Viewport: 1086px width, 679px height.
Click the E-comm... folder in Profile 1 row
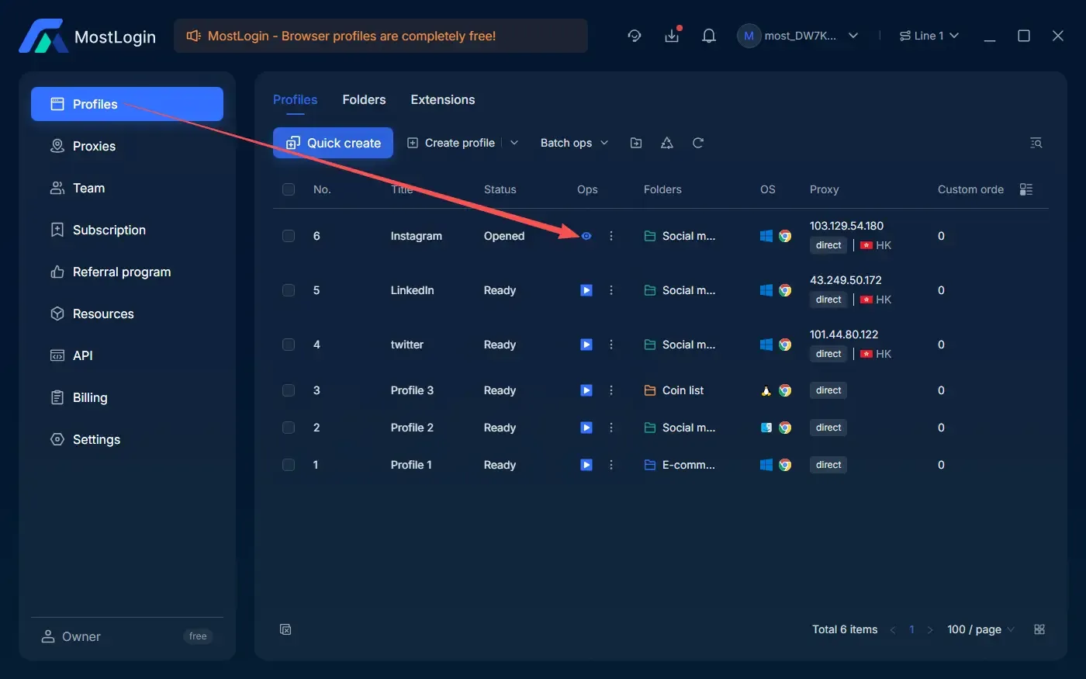coord(680,465)
